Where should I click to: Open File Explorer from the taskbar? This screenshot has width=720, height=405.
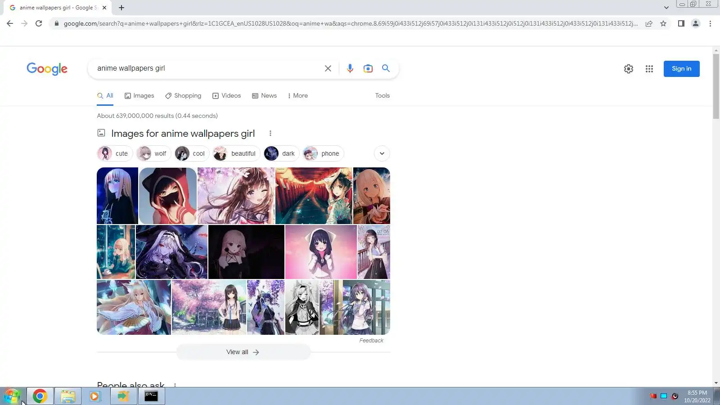[x=68, y=396]
